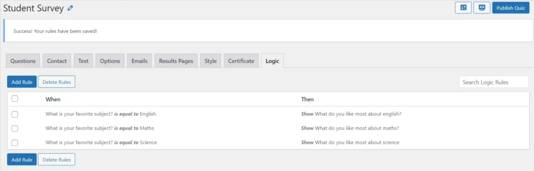Image resolution: width=534 pixels, height=171 pixels.
Task: Check the box for the English rule
Action: pyautogui.click(x=15, y=114)
